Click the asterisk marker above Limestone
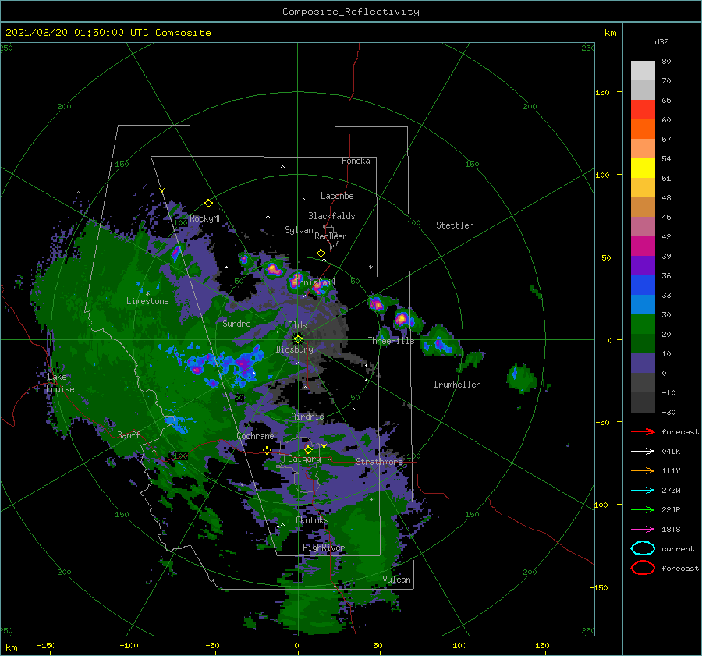702x656 pixels. [147, 293]
